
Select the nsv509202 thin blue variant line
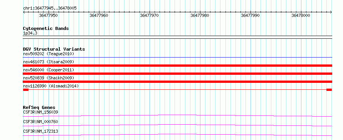pyautogui.click(x=177, y=57)
